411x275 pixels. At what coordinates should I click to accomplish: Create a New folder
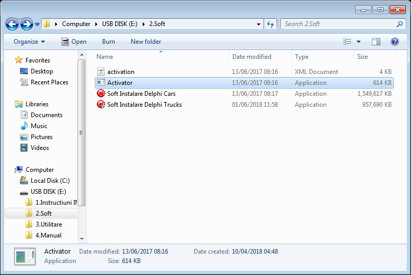[x=146, y=42]
